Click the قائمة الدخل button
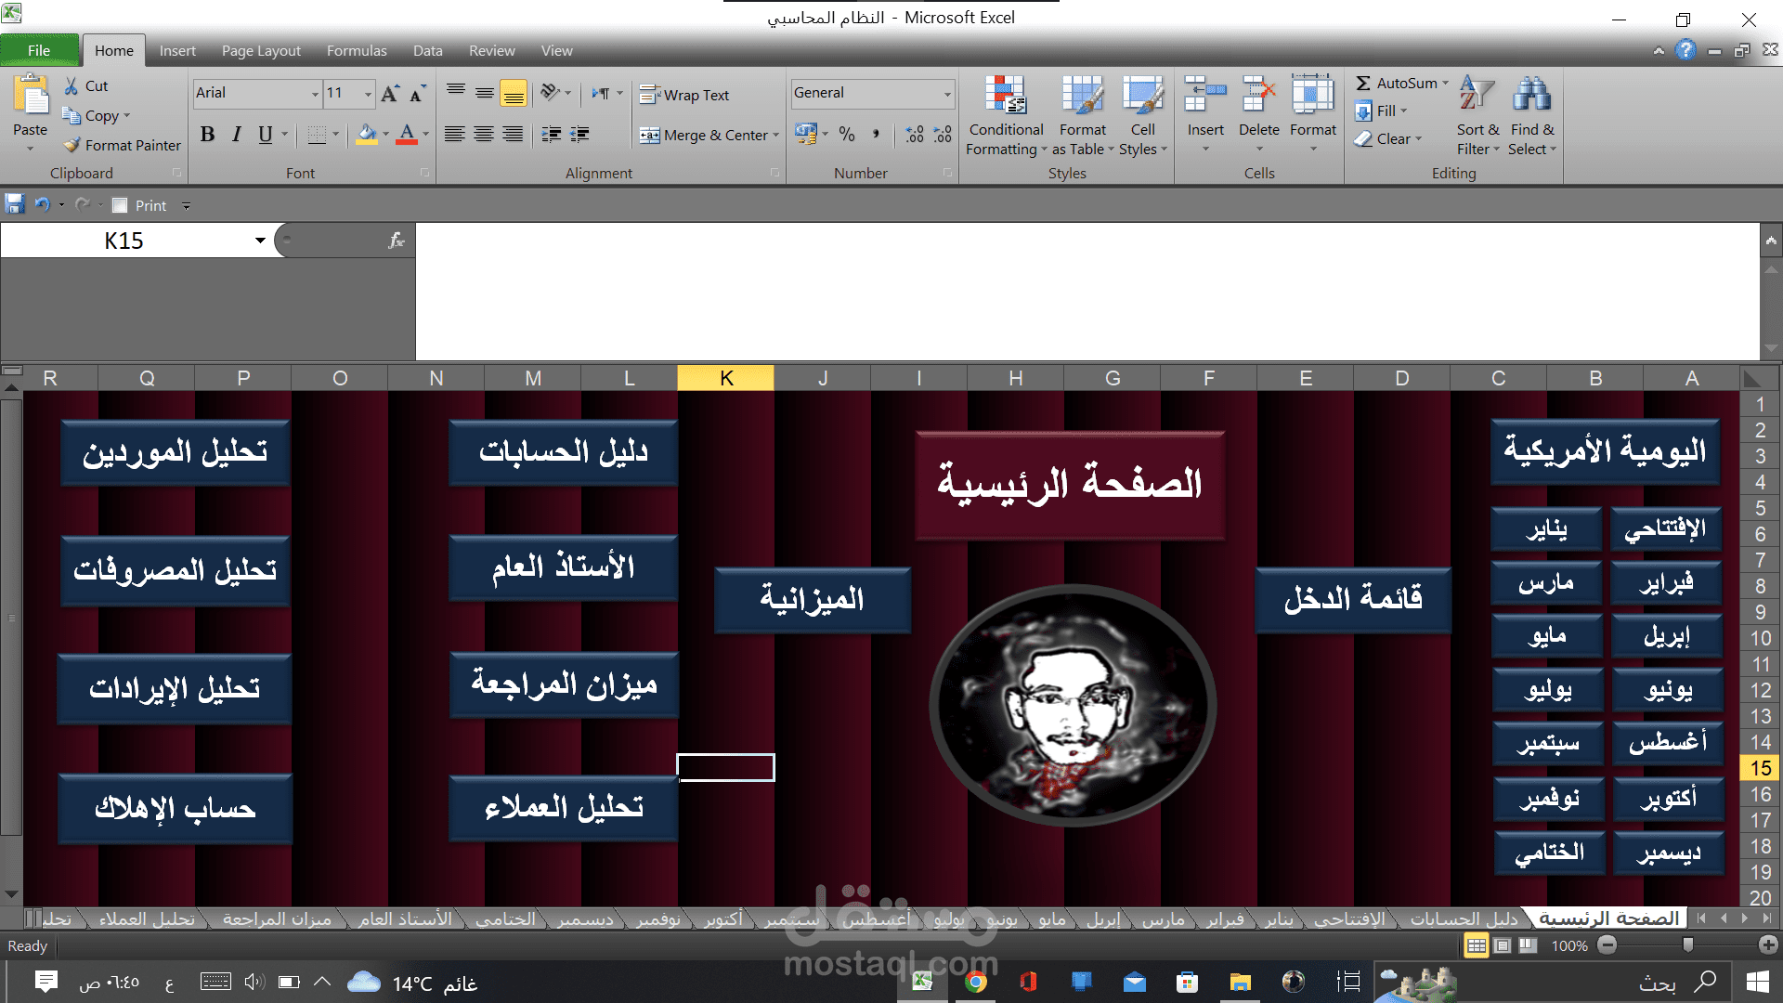This screenshot has height=1003, width=1783. pos(1352,598)
